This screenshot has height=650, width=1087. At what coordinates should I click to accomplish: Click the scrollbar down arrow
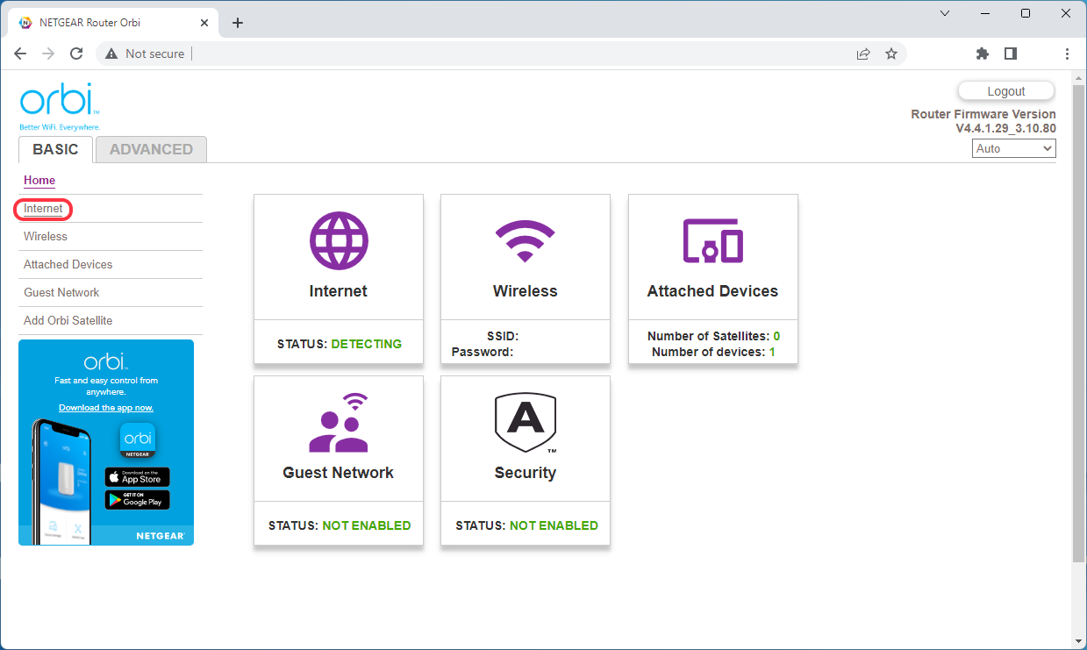[1078, 641]
